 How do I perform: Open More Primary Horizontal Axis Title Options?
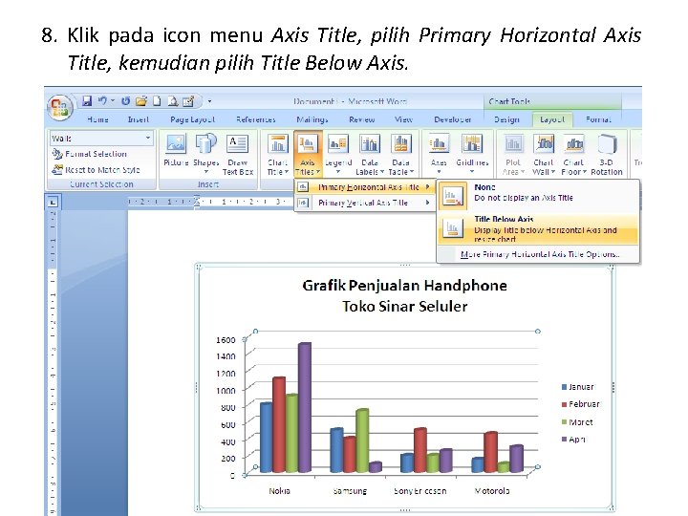tap(540, 254)
